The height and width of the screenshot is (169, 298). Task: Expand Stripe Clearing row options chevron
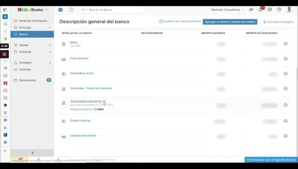point(286,121)
